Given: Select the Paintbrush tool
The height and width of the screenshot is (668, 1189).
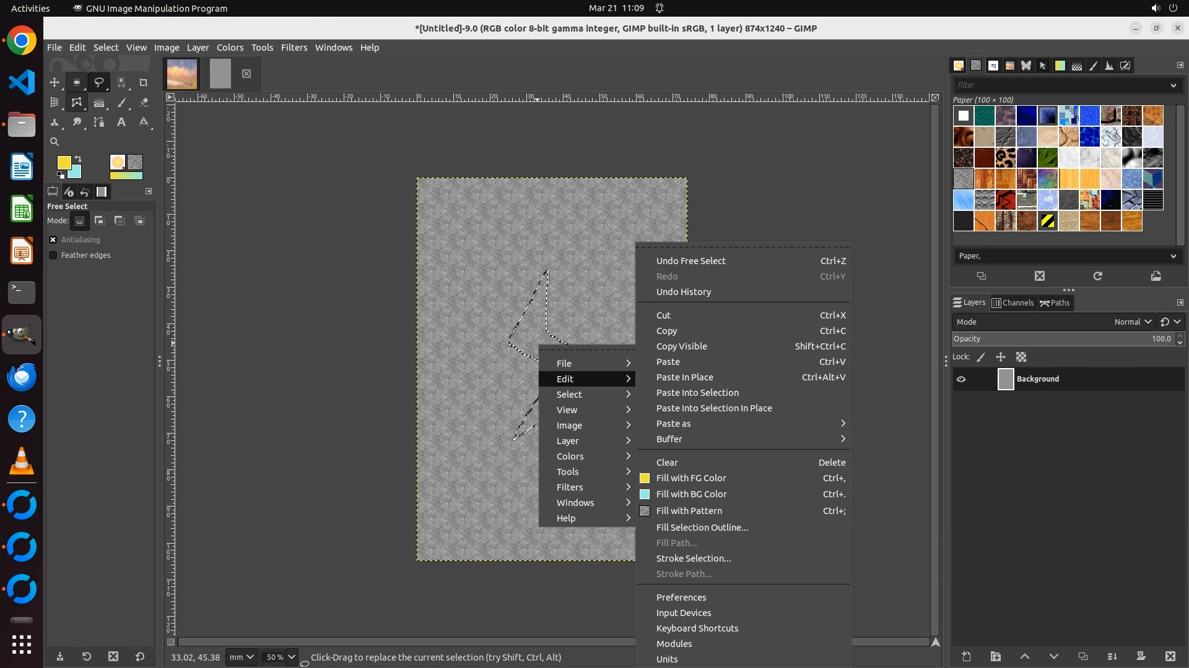Looking at the screenshot, I should coord(121,103).
